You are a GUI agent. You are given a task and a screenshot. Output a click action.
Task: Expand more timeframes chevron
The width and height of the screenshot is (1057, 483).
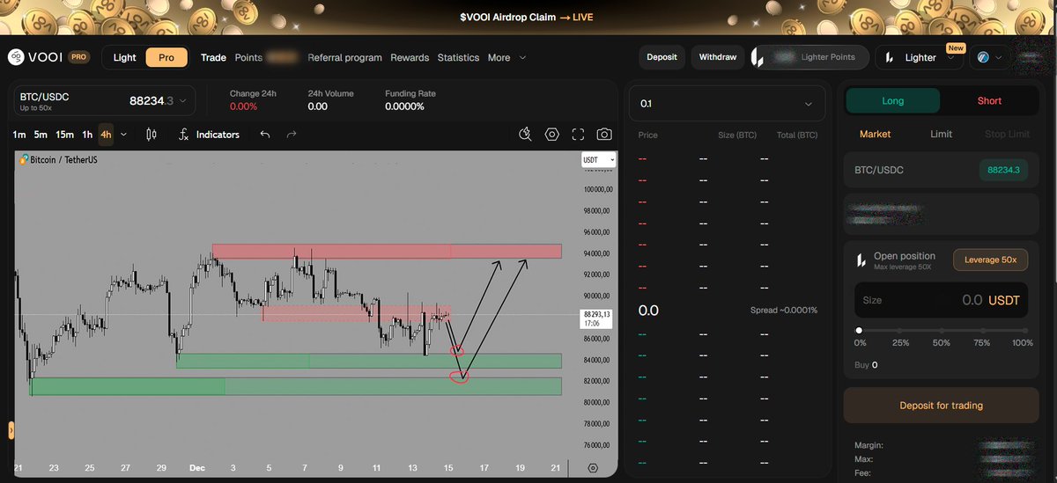(x=123, y=135)
